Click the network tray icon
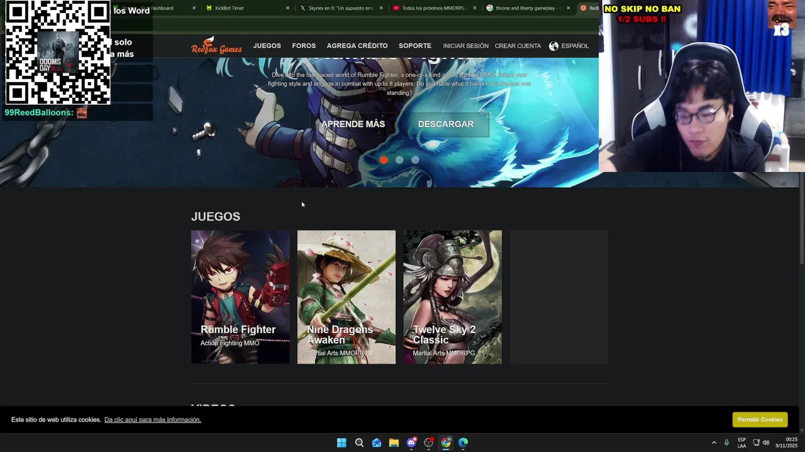805x452 pixels. click(x=756, y=443)
